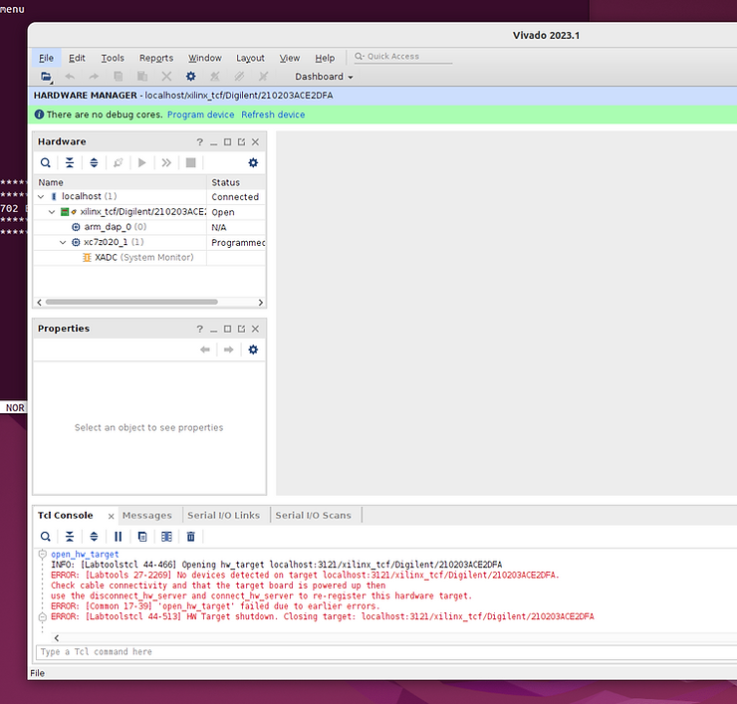Click the undo arrow in main toolbar
Screen dimensions: 737x704
[70, 76]
